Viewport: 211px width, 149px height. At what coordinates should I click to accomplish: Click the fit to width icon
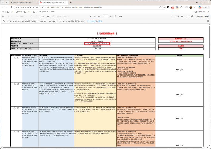tap(99, 16)
